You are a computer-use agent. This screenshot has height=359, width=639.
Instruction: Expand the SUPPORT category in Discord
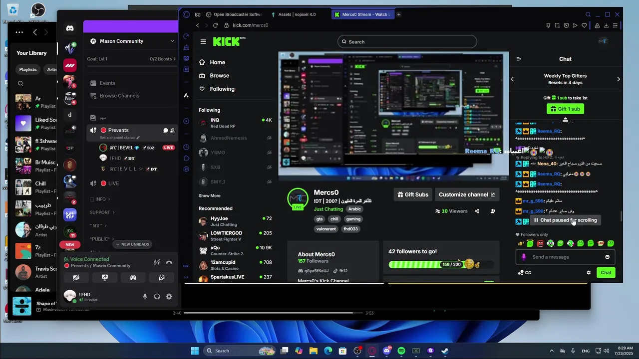click(x=102, y=212)
